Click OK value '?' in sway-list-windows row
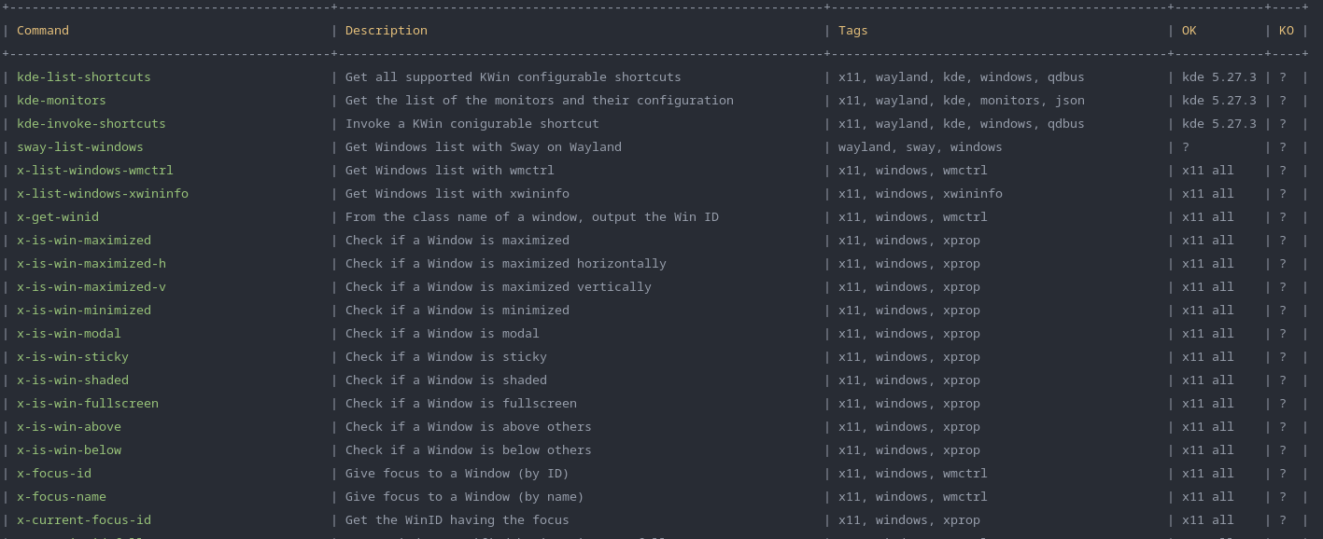The height and width of the screenshot is (539, 1323). click(x=1186, y=147)
